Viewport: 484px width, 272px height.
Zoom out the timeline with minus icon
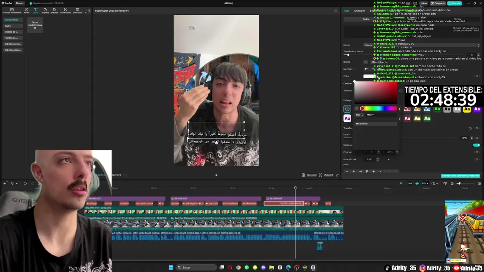(x=452, y=184)
